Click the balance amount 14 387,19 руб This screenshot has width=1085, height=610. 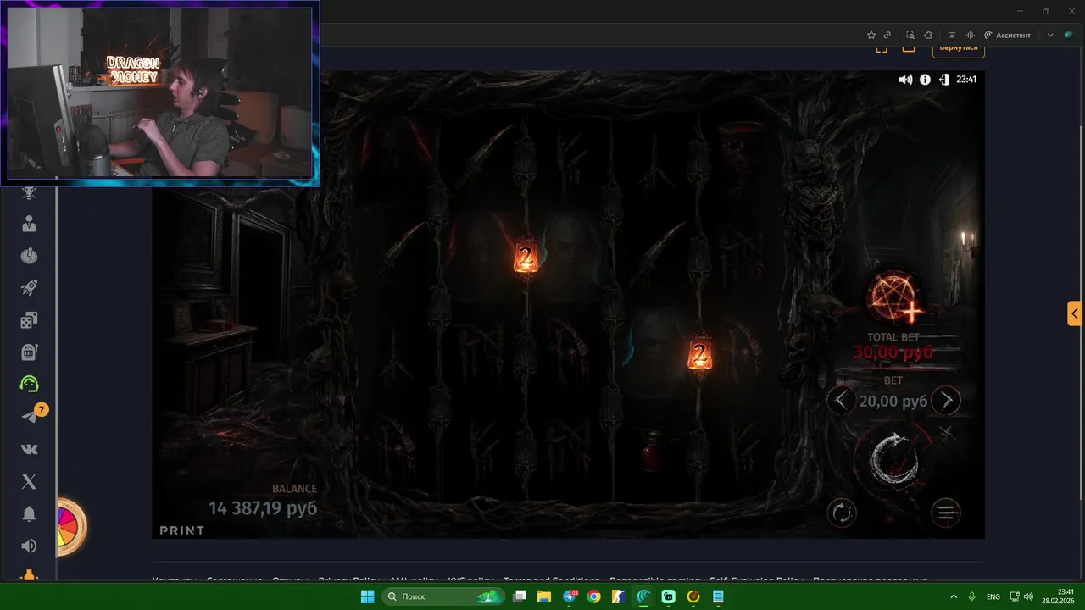263,507
